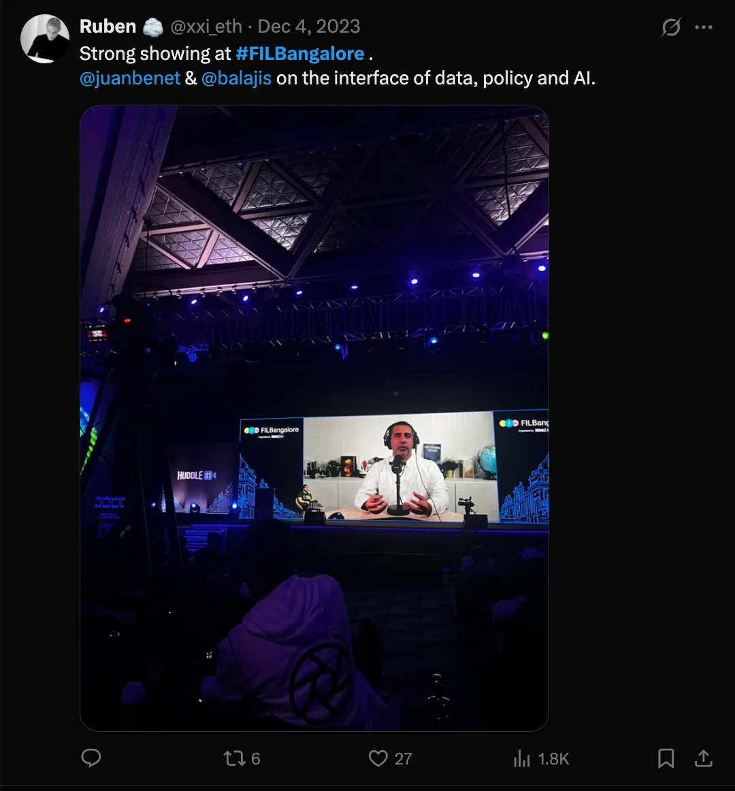Click the Ruben display name
The height and width of the screenshot is (791, 735).
108,27
